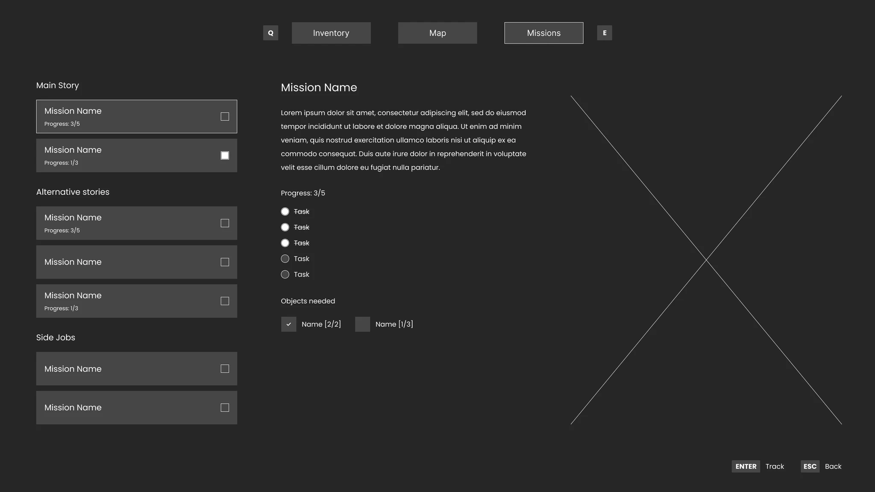Tick checkbox of last Side Jobs mission
Image resolution: width=875 pixels, height=492 pixels.
pos(225,407)
